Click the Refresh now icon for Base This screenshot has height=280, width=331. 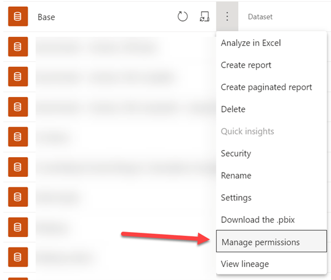click(182, 17)
